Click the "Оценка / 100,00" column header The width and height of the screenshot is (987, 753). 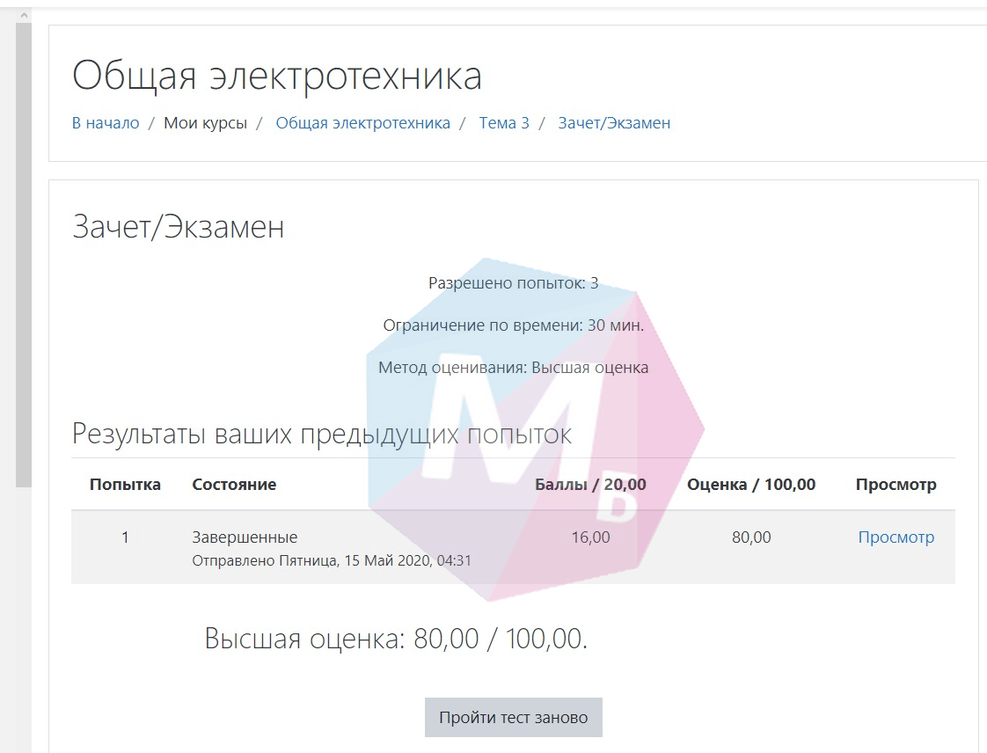coord(750,485)
